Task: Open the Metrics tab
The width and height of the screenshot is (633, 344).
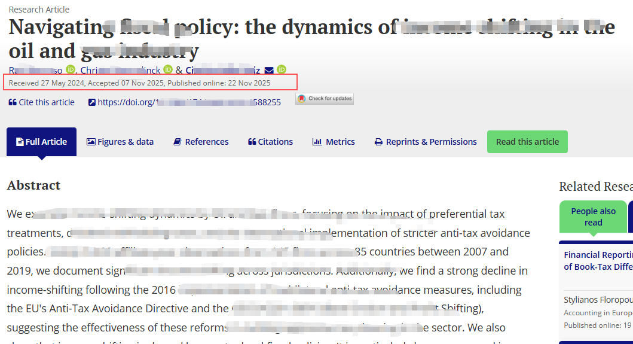Action: pyautogui.click(x=334, y=142)
